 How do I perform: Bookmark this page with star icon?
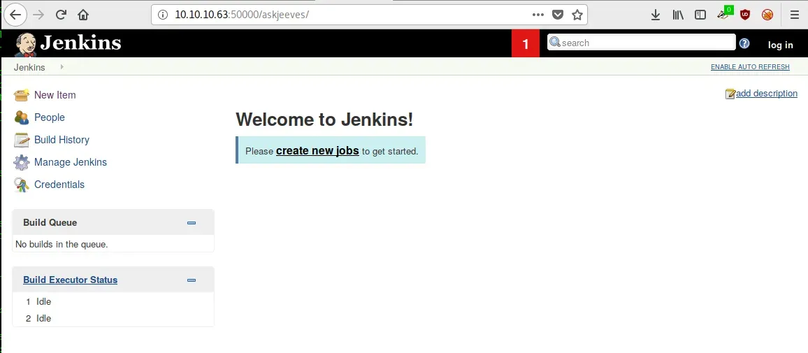click(577, 15)
